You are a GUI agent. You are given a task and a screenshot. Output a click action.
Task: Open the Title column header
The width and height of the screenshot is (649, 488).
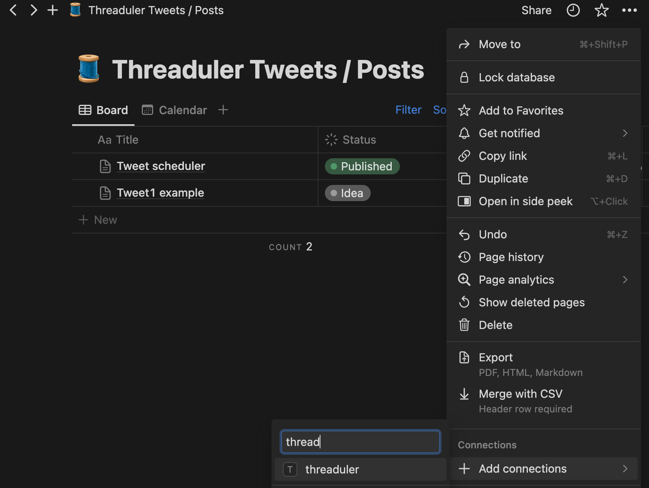[195, 140]
